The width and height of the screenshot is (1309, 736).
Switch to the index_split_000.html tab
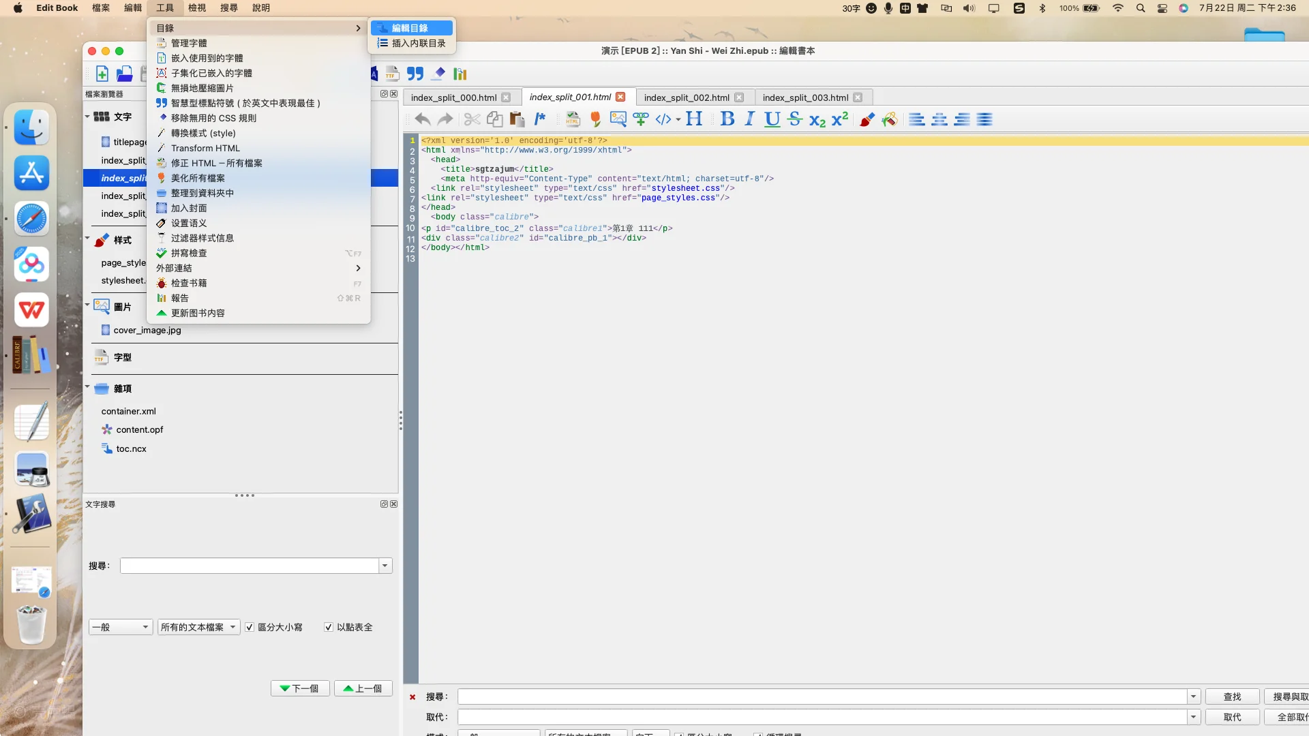pyautogui.click(x=453, y=97)
